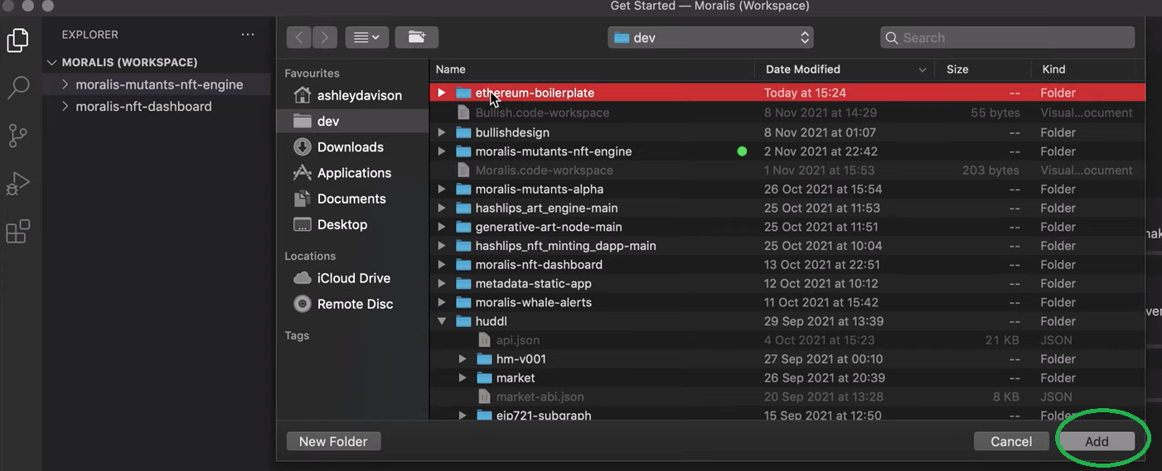1162x471 pixels.
Task: Expand the hm-v001 subfolder triangle
Action: pyautogui.click(x=463, y=359)
